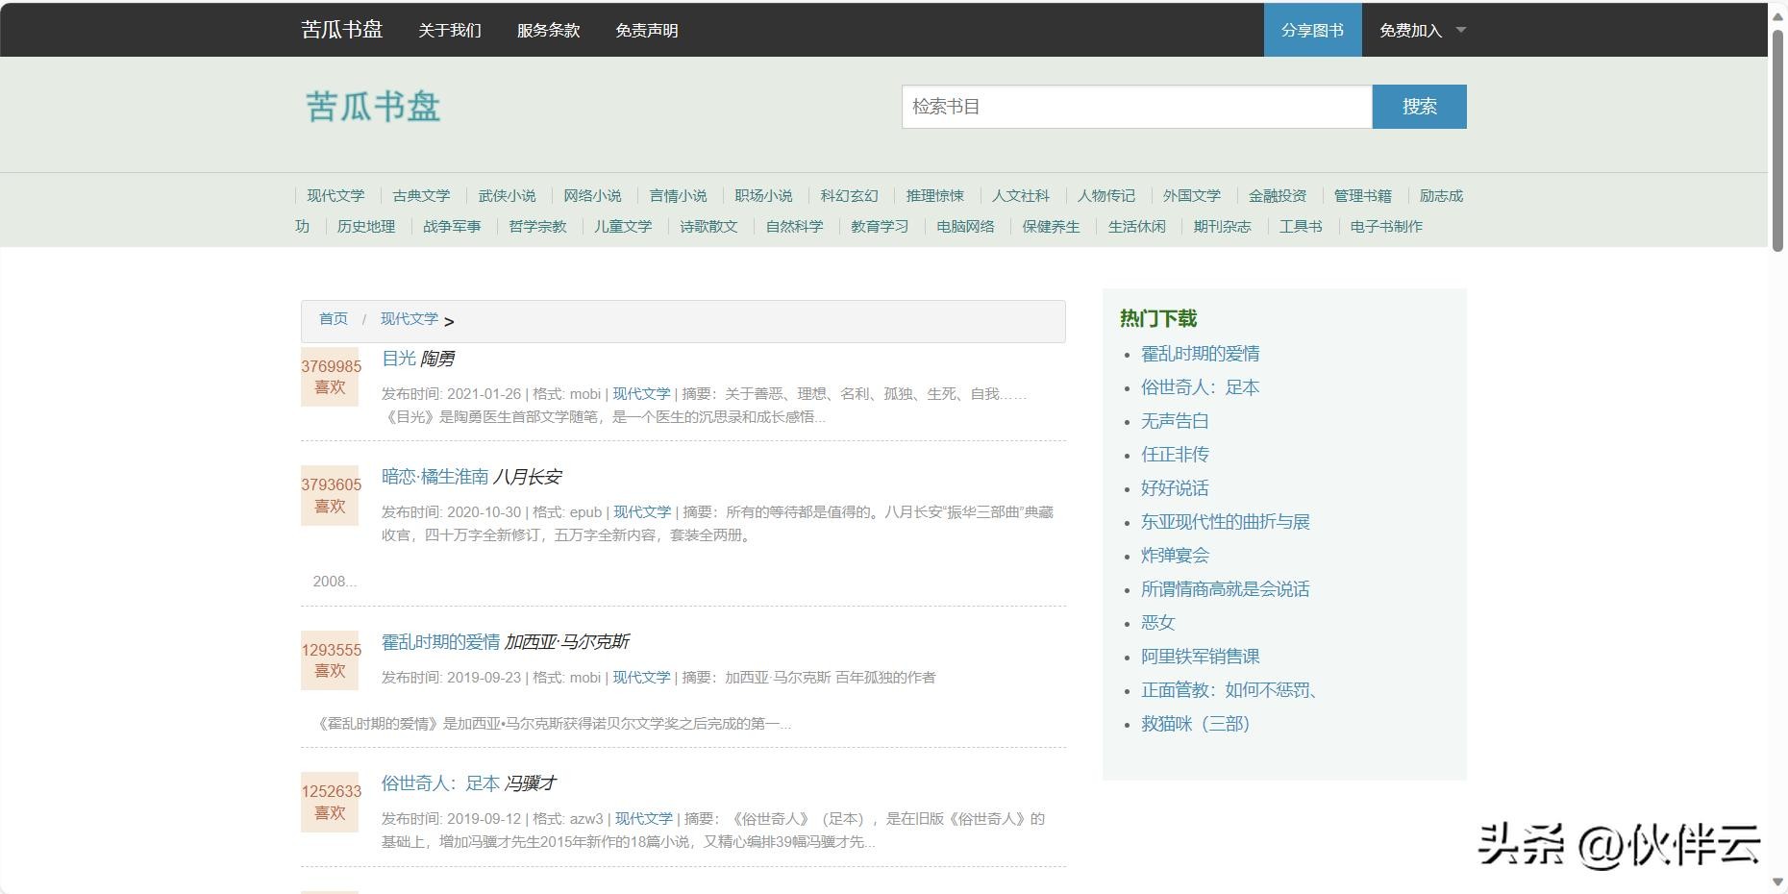The width and height of the screenshot is (1788, 894).
Task: Open 救猫咪（三部）in hot downloads
Action: (1195, 724)
